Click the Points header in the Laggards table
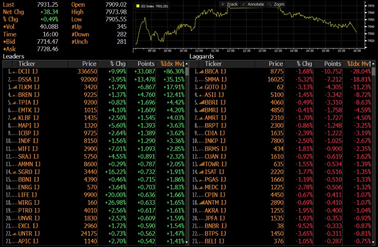The height and width of the screenshot is (247, 378). coord(333,64)
